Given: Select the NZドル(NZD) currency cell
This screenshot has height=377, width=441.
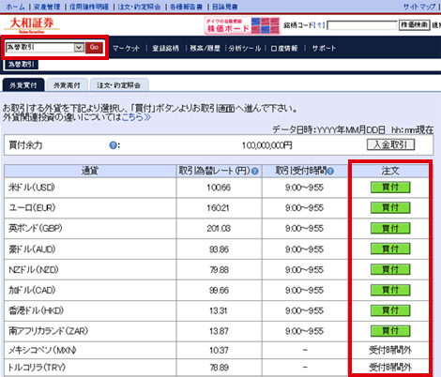Looking at the screenshot, I should (x=90, y=270).
